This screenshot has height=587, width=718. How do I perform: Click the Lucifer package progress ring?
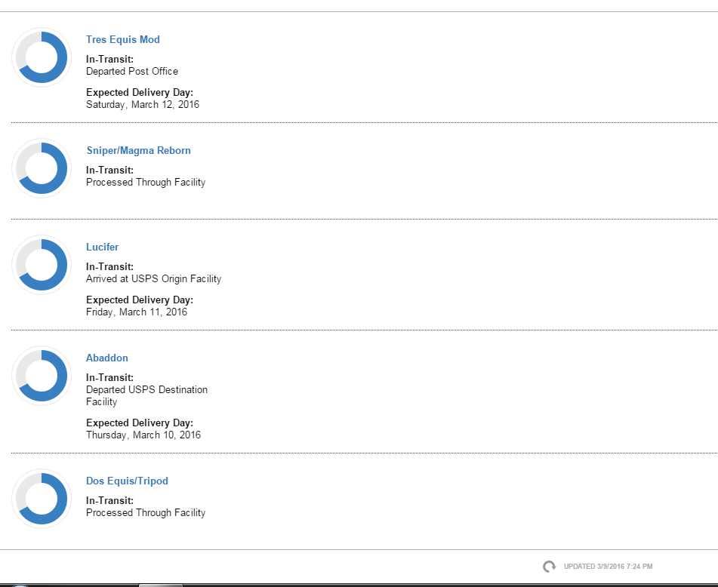click(x=42, y=265)
